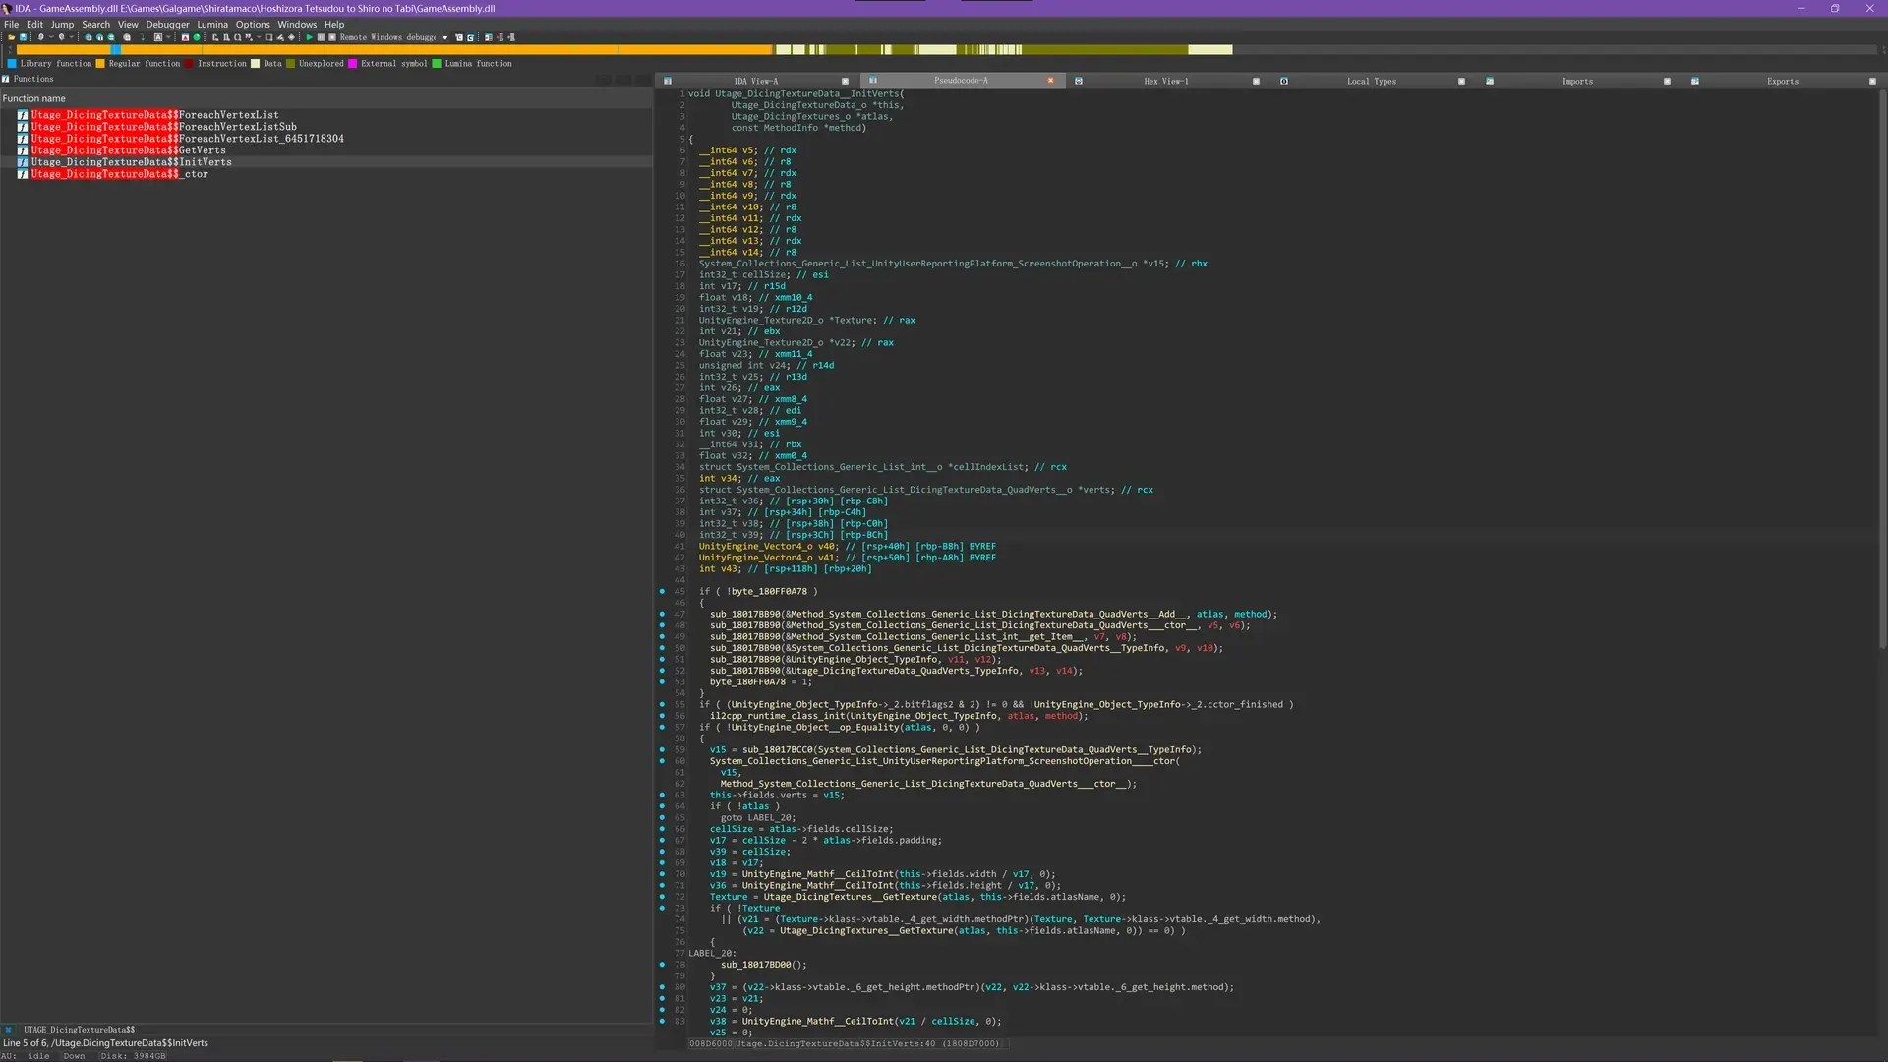The image size is (1888, 1062).
Task: Switch to the IDA View-A tab
Action: (x=755, y=81)
